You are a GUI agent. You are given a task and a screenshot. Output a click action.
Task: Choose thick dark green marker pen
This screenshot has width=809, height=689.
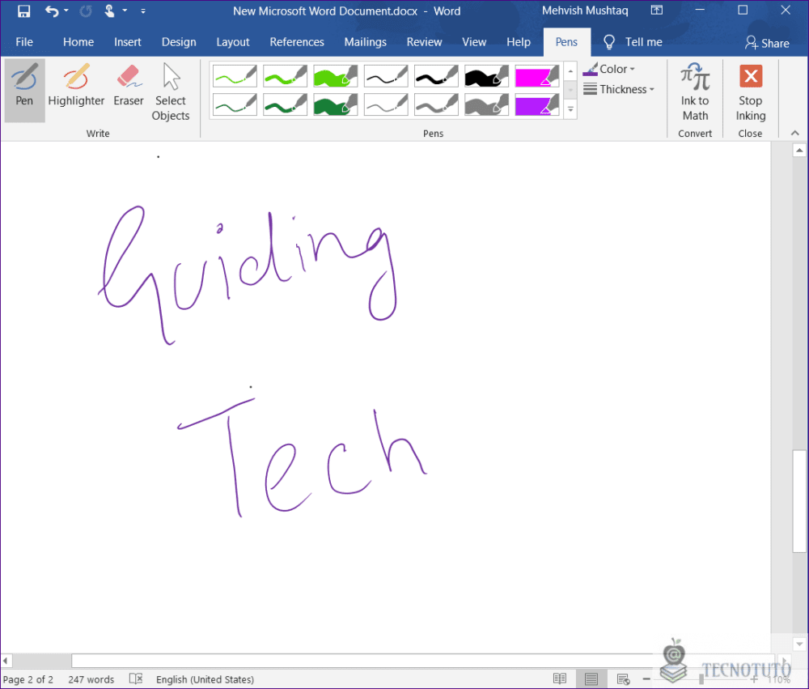tap(336, 105)
